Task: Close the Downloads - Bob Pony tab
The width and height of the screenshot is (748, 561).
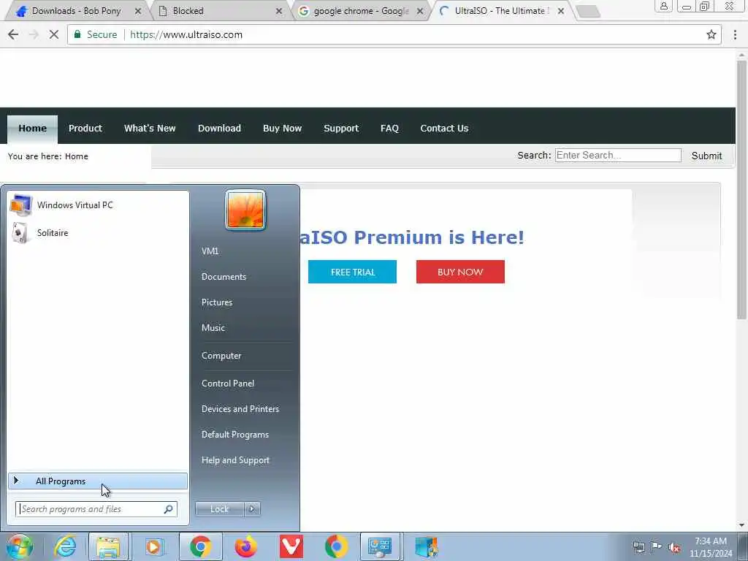Action: 138,11
